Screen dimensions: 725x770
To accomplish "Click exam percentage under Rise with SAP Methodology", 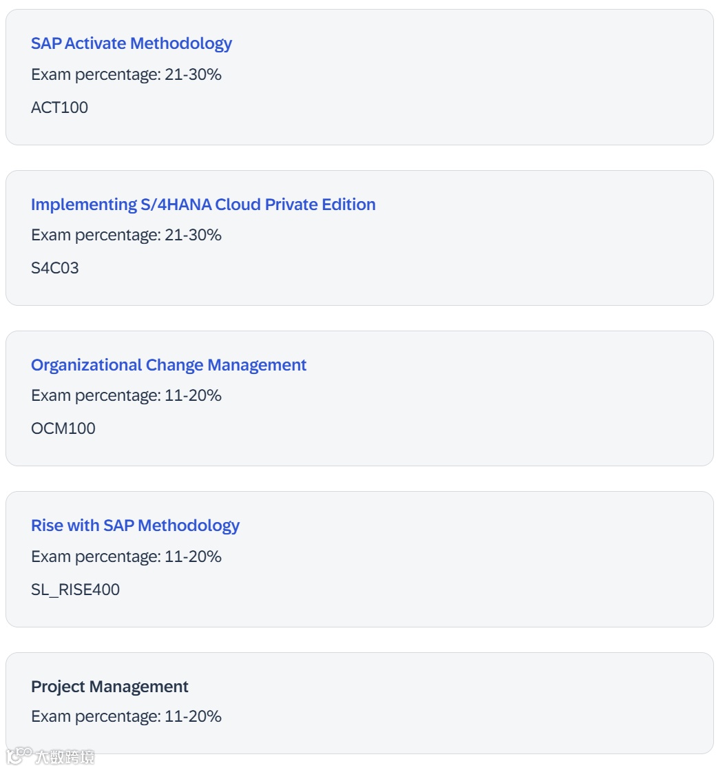I will tap(126, 556).
